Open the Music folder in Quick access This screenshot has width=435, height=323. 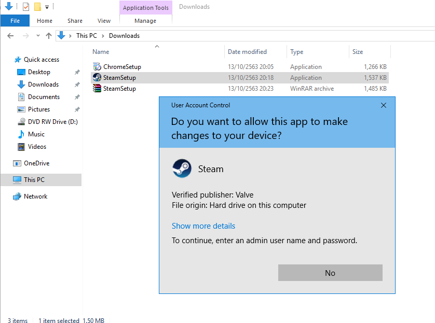tap(36, 134)
